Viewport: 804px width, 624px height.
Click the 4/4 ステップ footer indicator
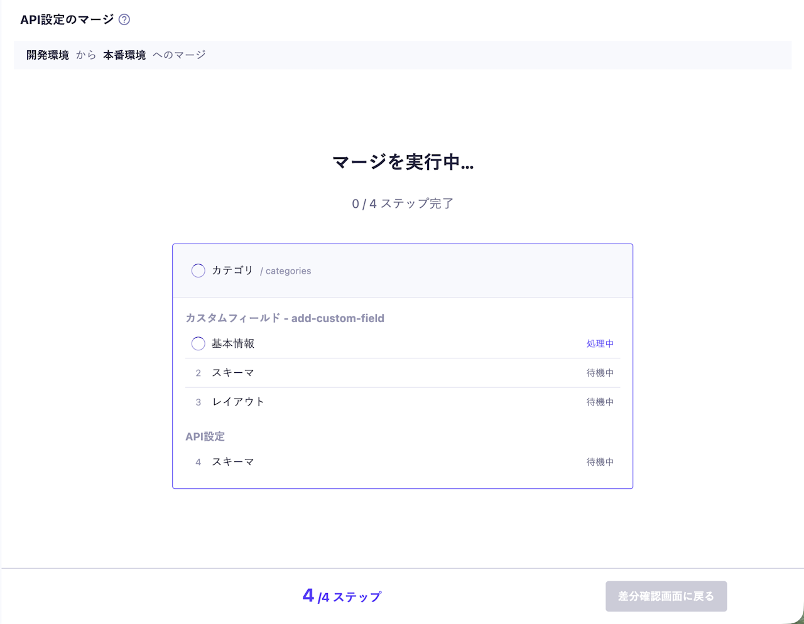coord(342,596)
